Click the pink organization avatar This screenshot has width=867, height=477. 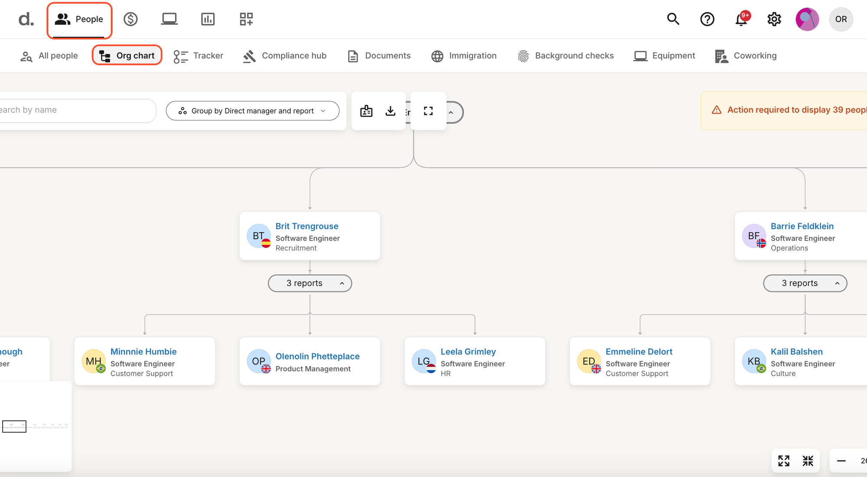[x=807, y=19]
